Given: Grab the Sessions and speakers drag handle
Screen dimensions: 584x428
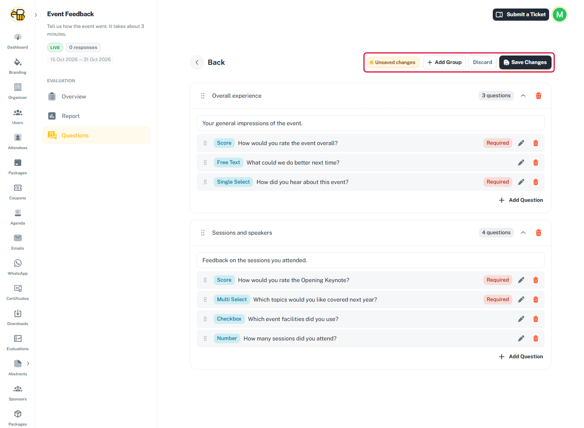Looking at the screenshot, I should [x=203, y=233].
